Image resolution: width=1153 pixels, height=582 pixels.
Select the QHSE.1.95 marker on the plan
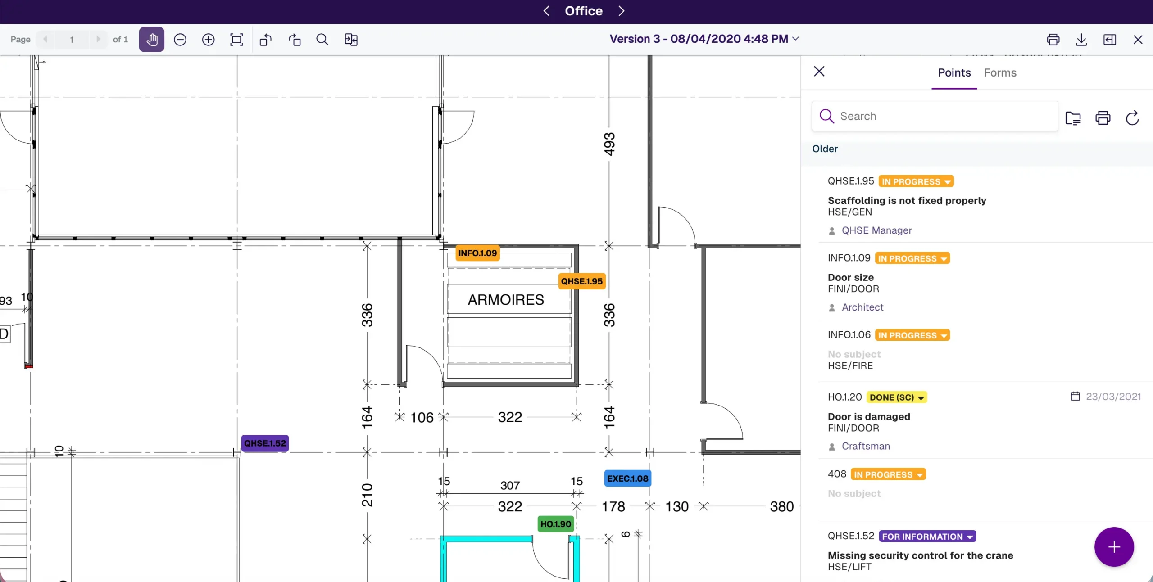(x=581, y=281)
